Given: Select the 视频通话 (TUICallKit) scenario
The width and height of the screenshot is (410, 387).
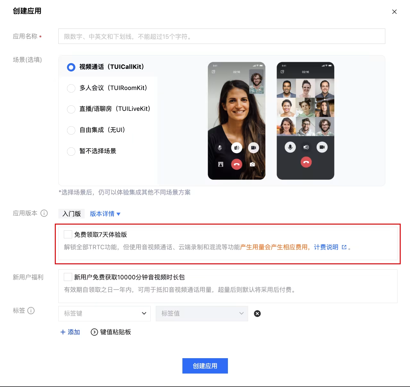Looking at the screenshot, I should [x=71, y=67].
